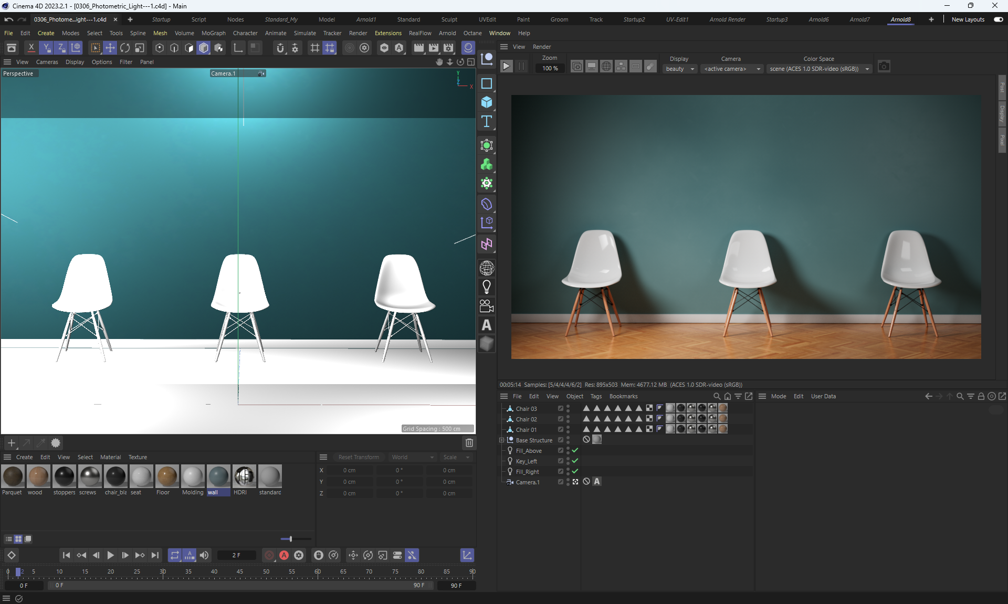Click the delete trash icon
The image size is (1008, 604).
[469, 443]
